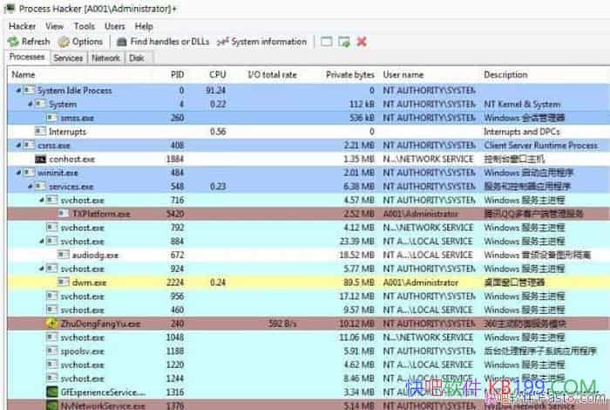610x410 pixels.
Task: Open the Users menu
Action: pos(115,26)
